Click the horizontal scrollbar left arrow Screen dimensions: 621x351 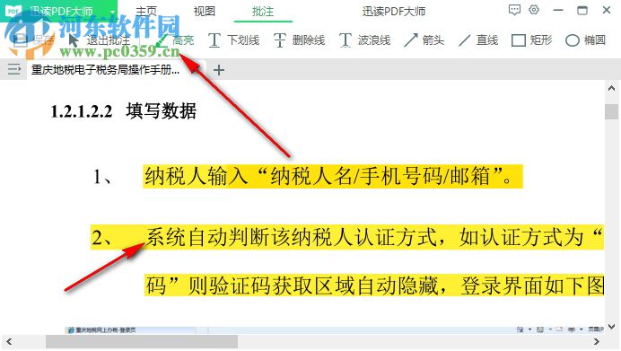coord(9,341)
